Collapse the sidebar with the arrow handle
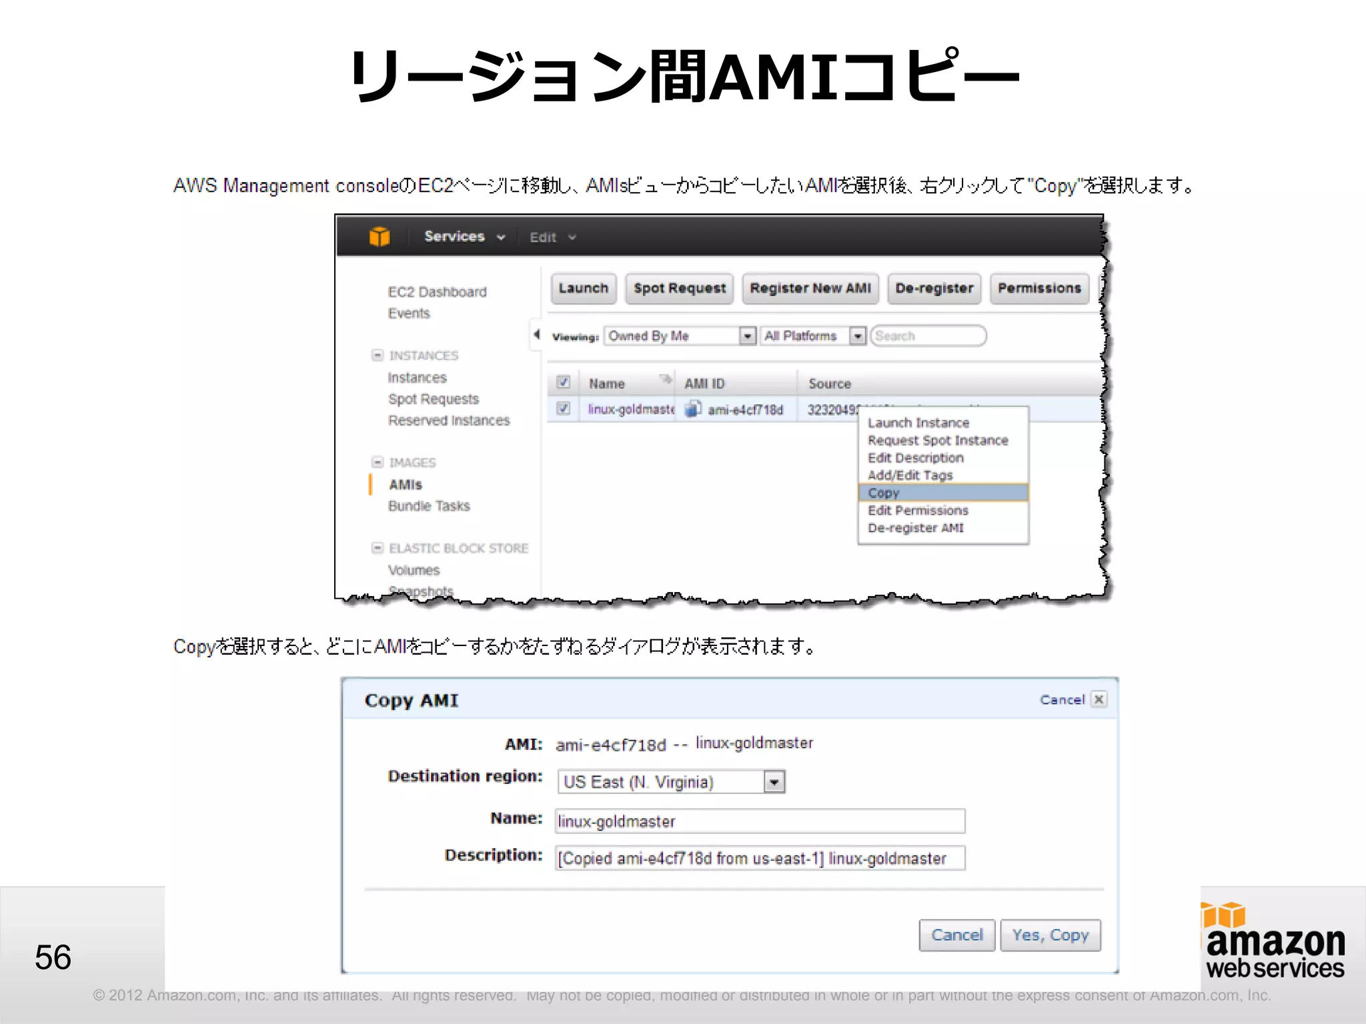 point(536,335)
